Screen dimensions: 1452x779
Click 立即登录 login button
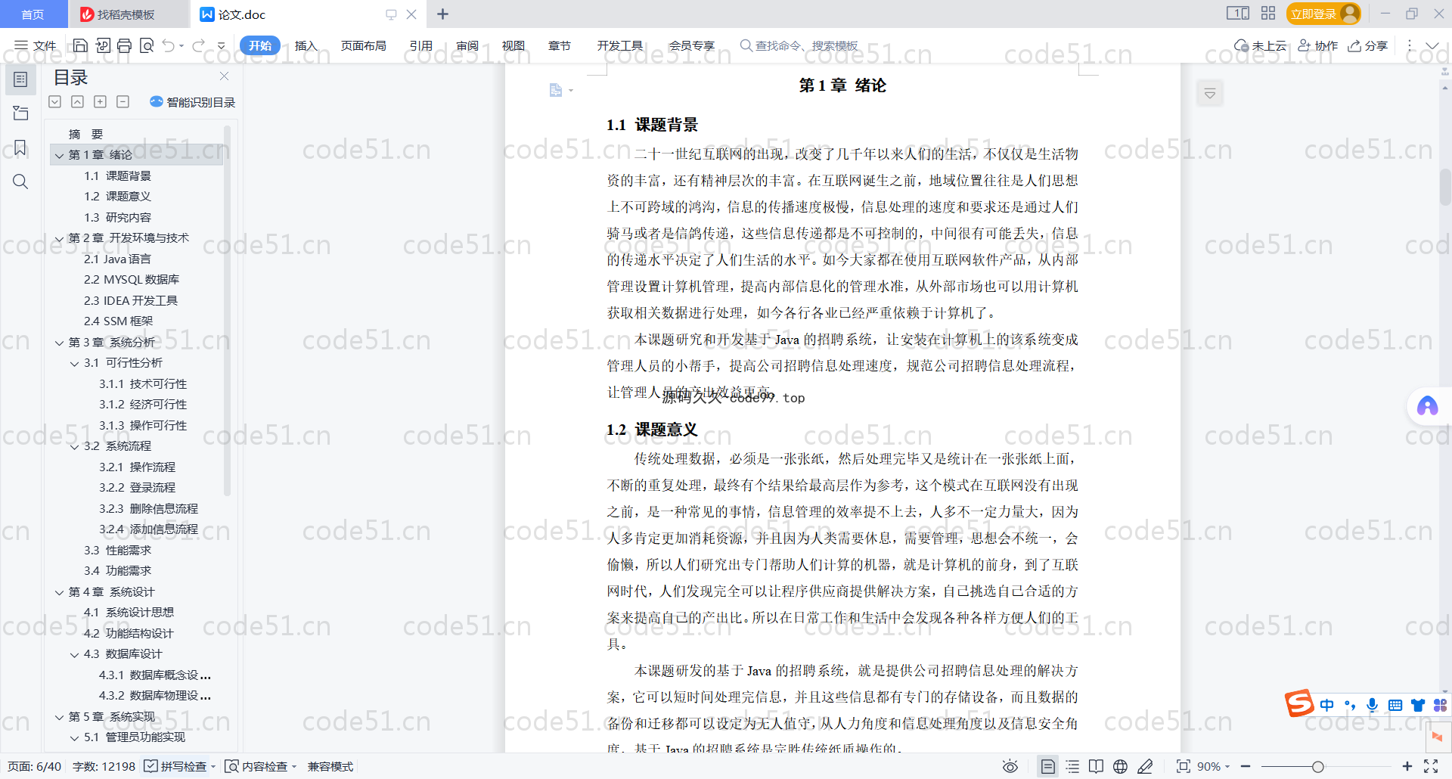(1323, 14)
